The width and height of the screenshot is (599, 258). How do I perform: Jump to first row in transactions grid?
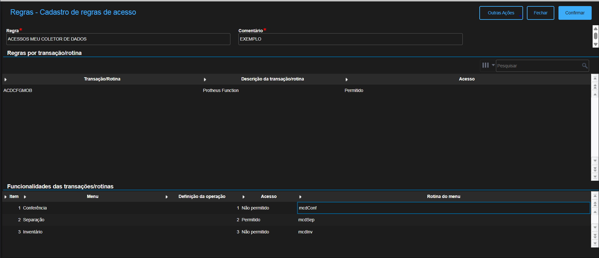595,79
